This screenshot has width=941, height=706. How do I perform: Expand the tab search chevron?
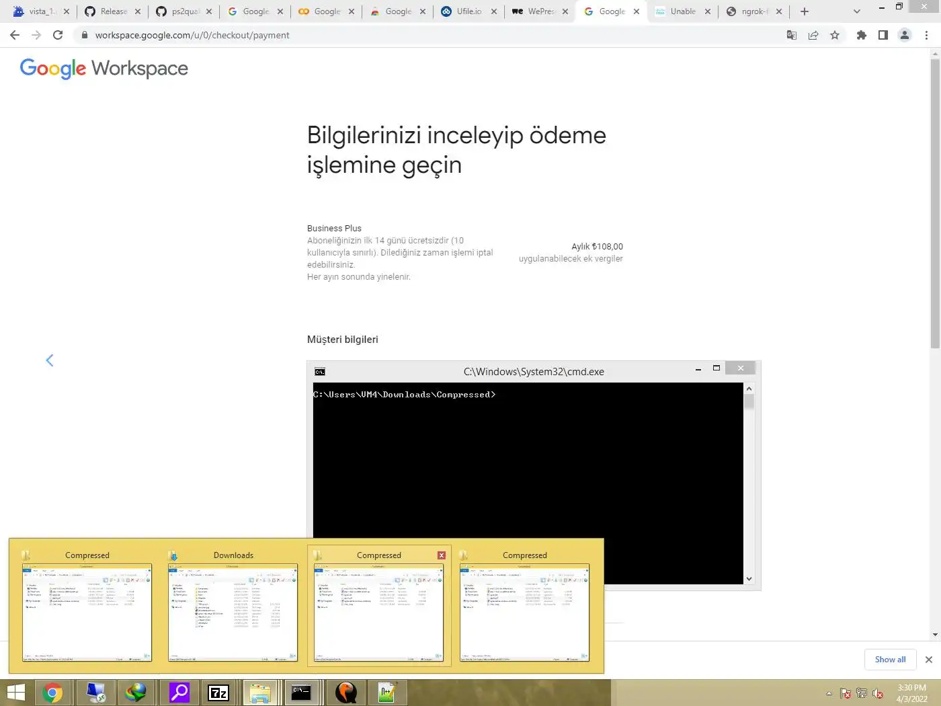(x=856, y=11)
